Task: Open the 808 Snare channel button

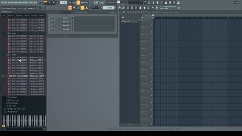Action: [66, 29]
